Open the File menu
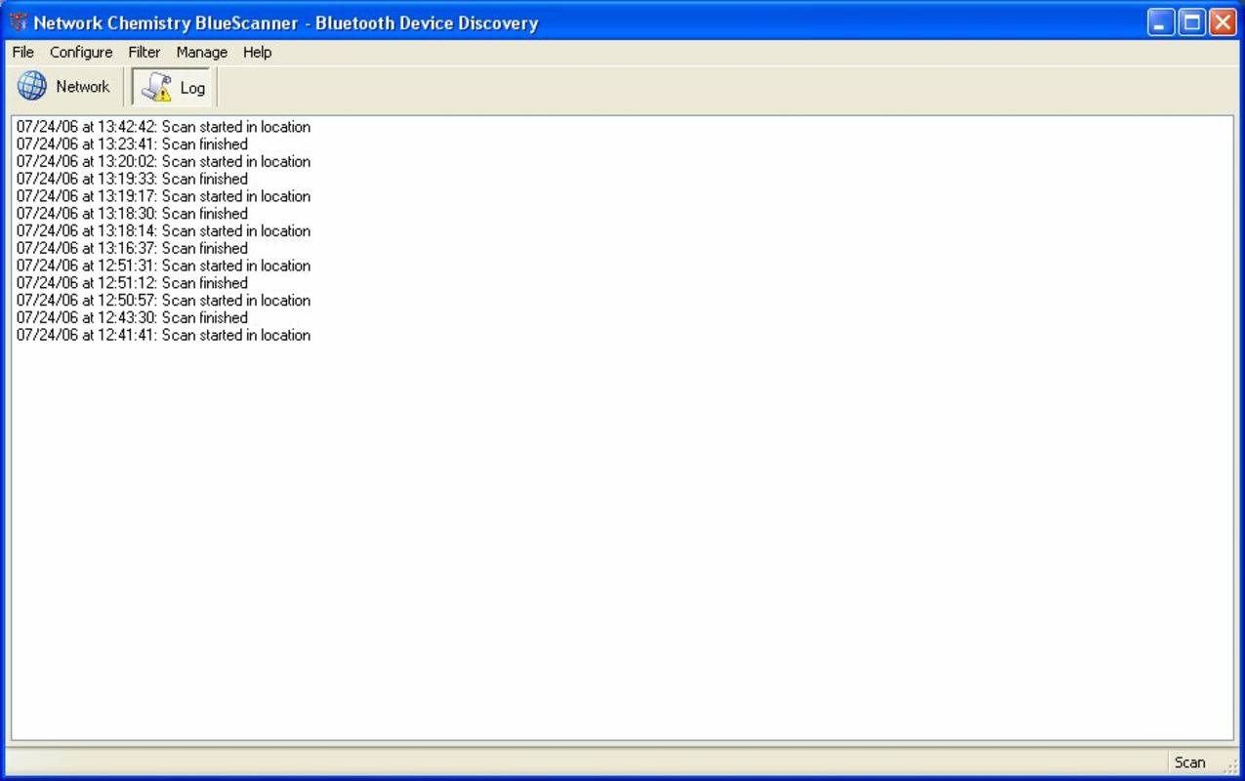 [x=22, y=53]
